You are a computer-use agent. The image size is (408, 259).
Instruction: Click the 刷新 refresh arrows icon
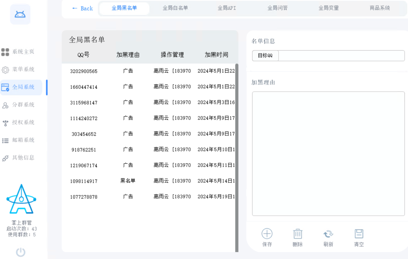click(x=328, y=234)
